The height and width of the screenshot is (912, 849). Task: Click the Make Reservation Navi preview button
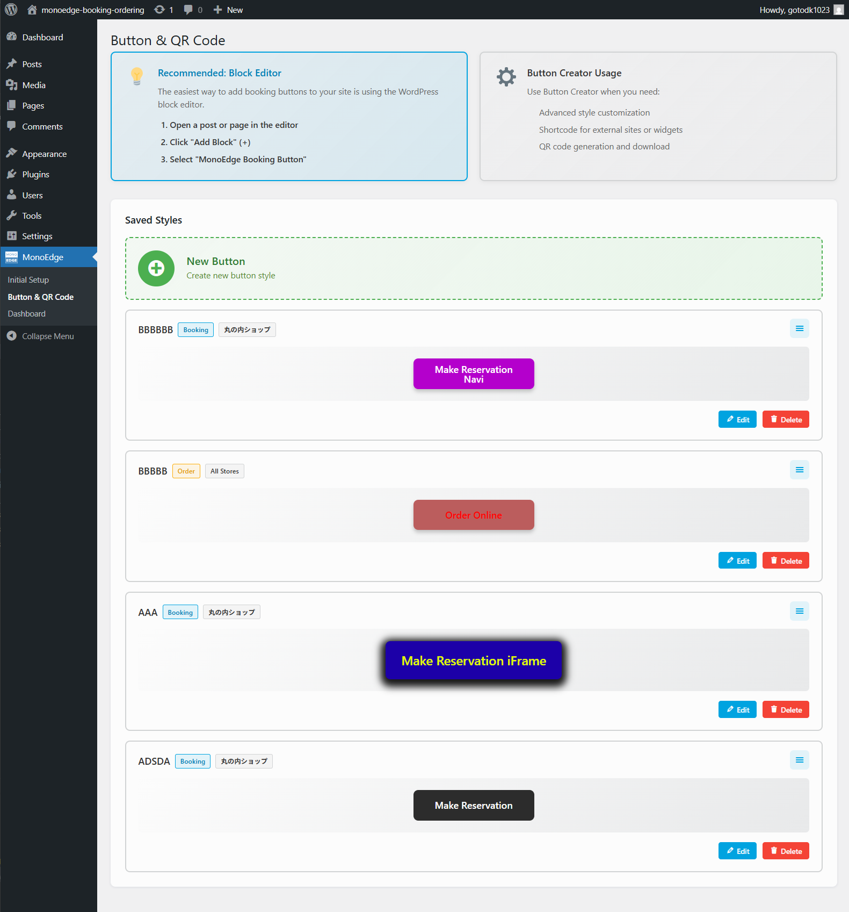(x=474, y=374)
